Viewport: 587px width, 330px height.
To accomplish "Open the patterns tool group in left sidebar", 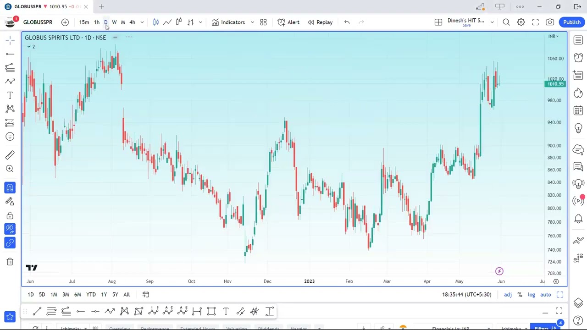I will 10,109.
